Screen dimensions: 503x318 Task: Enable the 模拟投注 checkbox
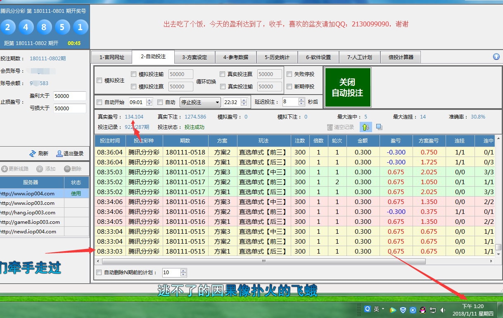click(99, 81)
